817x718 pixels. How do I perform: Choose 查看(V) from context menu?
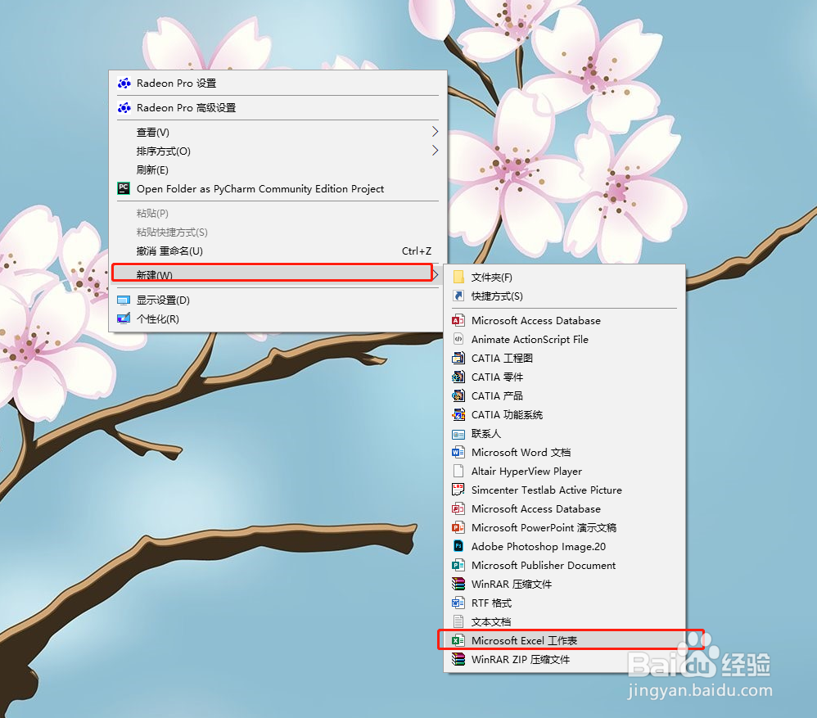[x=278, y=133]
